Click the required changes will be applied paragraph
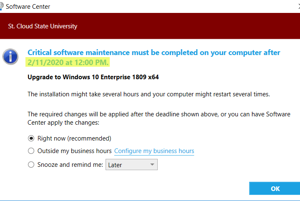The image size is (300, 201). [x=159, y=118]
